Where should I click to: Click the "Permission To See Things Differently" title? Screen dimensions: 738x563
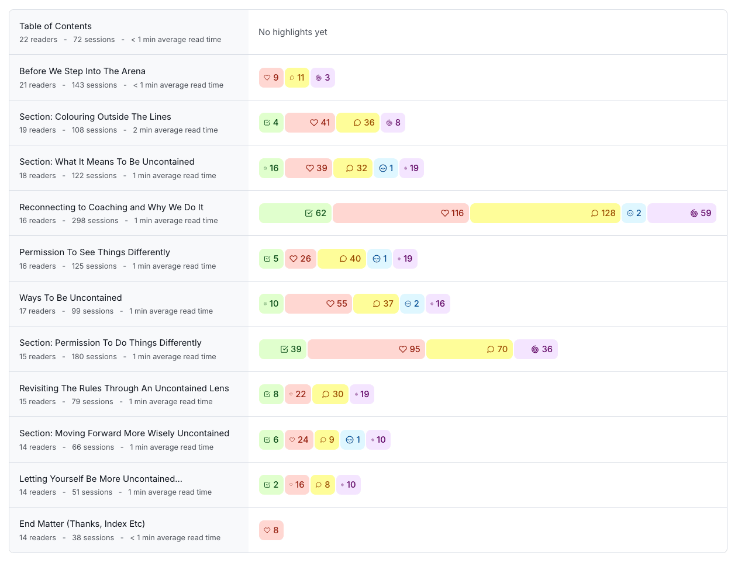tap(95, 252)
